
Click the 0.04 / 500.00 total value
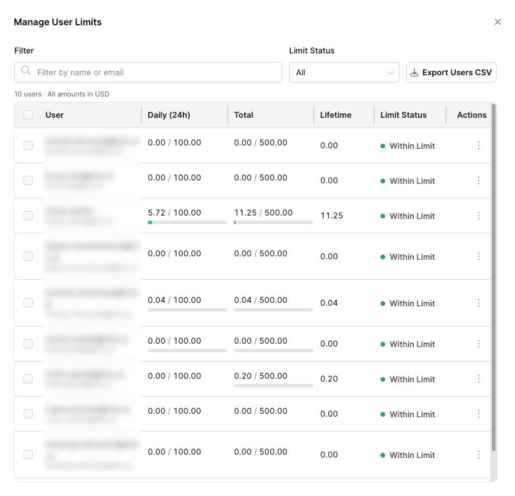click(260, 300)
